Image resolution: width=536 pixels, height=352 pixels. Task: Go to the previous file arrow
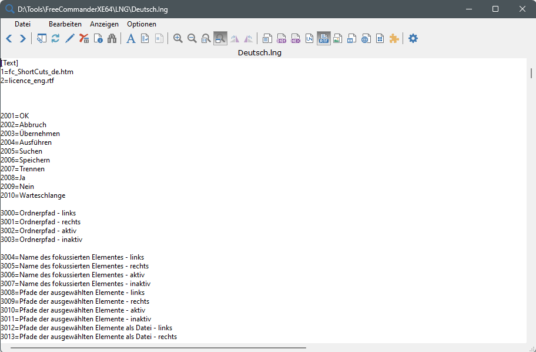9,39
